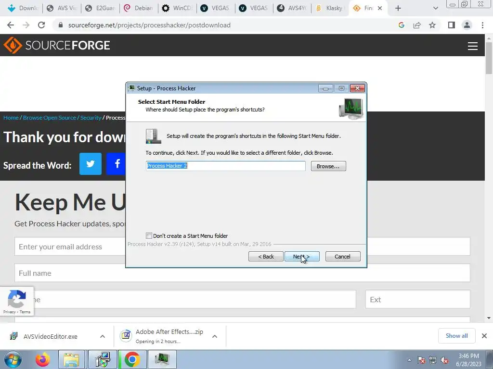Go back in Chrome
The width and height of the screenshot is (493, 369).
[11, 25]
